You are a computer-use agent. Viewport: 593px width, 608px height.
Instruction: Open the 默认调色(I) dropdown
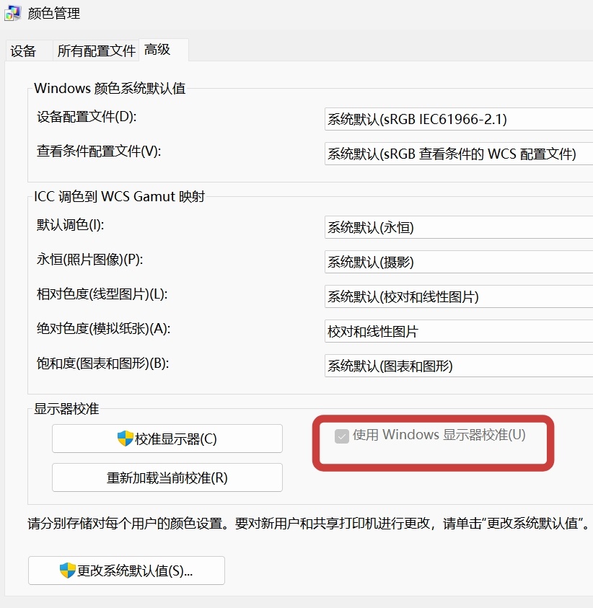pyautogui.click(x=459, y=227)
